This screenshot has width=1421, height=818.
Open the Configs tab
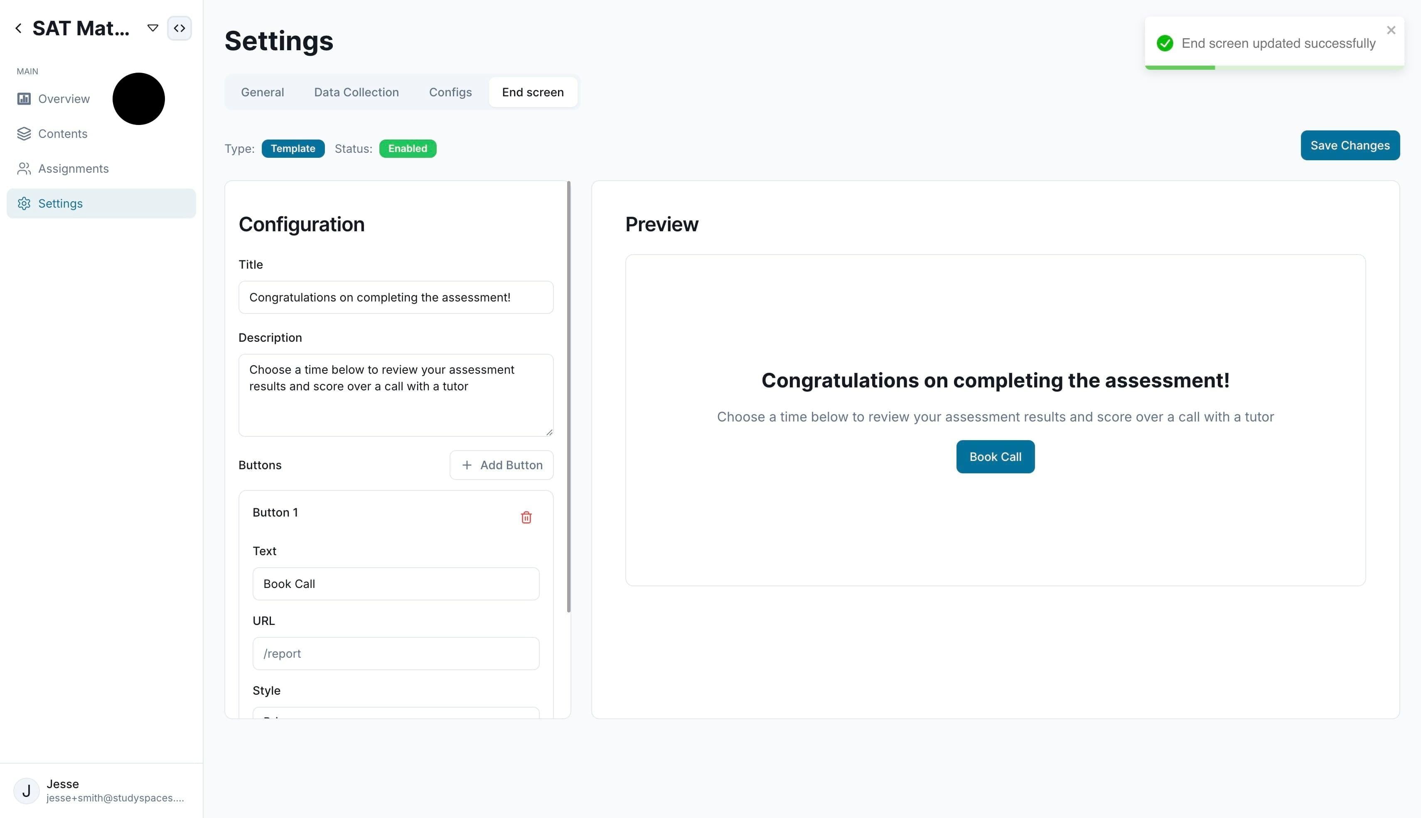450,92
